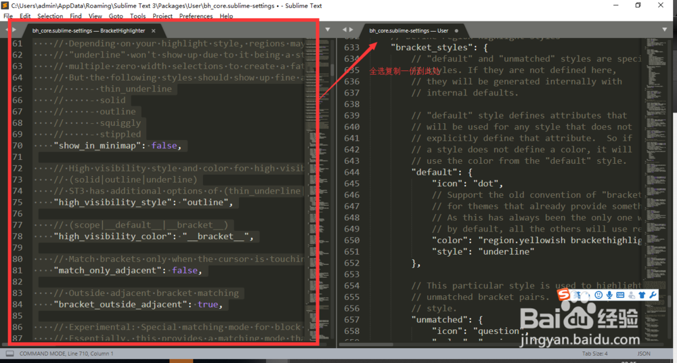Restore down the Sublime Text window
This screenshot has width=677, height=363.
pos(638,5)
